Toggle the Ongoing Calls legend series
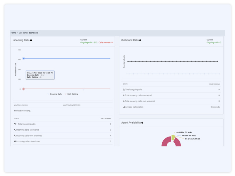235x176 pixels. pyautogui.click(x=55, y=94)
